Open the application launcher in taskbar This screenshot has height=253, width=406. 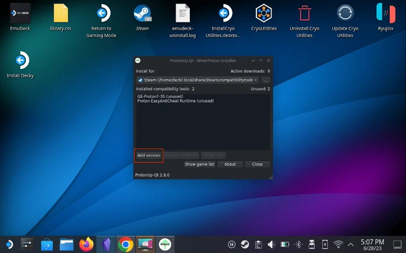(9, 244)
